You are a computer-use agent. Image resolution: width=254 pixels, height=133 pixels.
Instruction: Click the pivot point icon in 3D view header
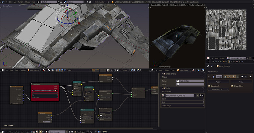[49, 70]
